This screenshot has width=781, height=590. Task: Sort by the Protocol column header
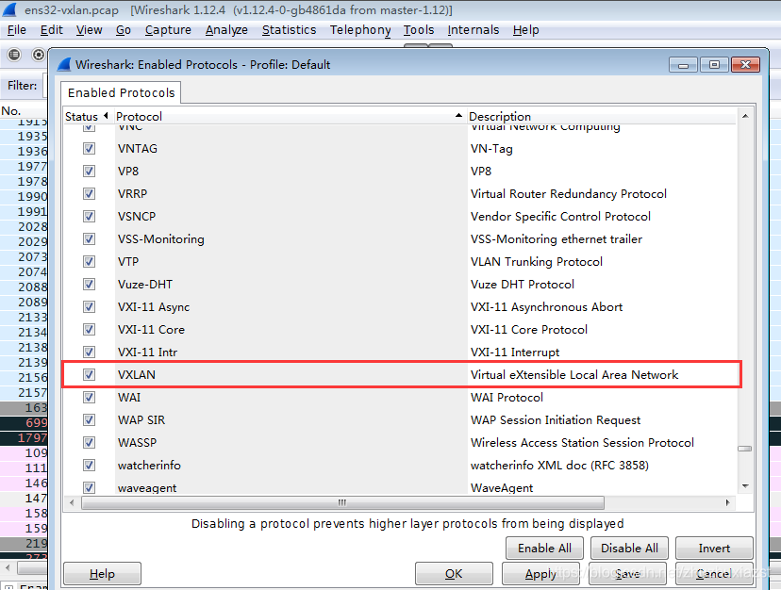(x=290, y=116)
